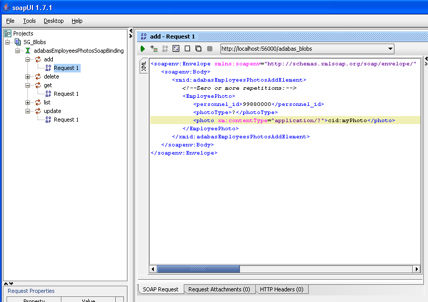
Task: Expand the delete operation node
Action: (x=27, y=77)
